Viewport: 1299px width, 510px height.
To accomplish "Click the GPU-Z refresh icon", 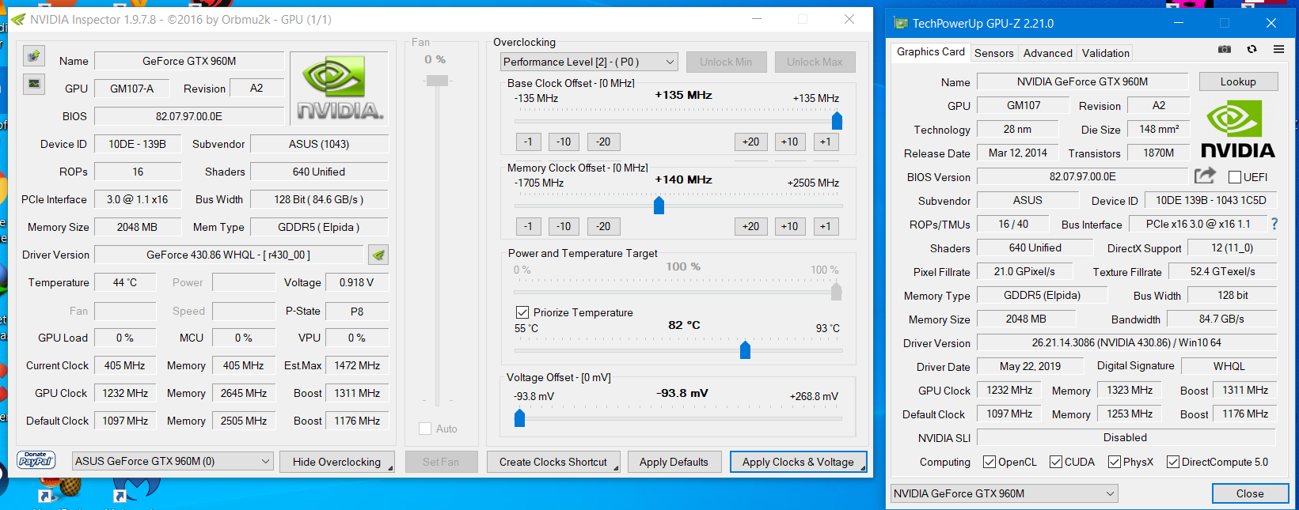I will 1252,49.
